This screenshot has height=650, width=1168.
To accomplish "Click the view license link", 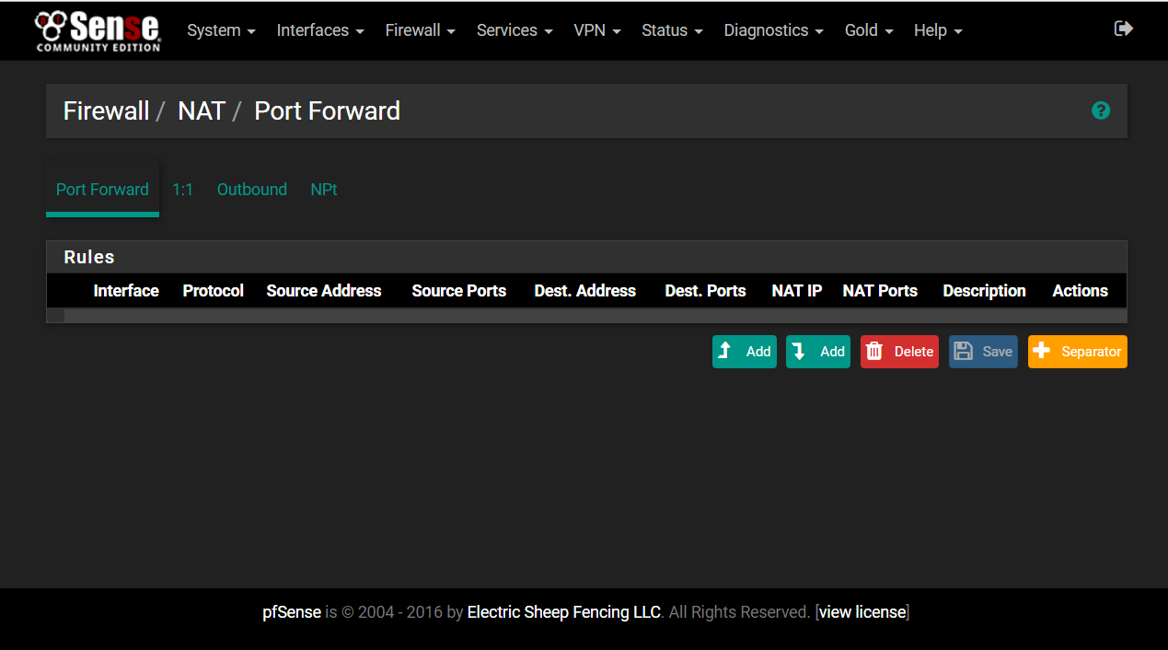I will point(862,612).
